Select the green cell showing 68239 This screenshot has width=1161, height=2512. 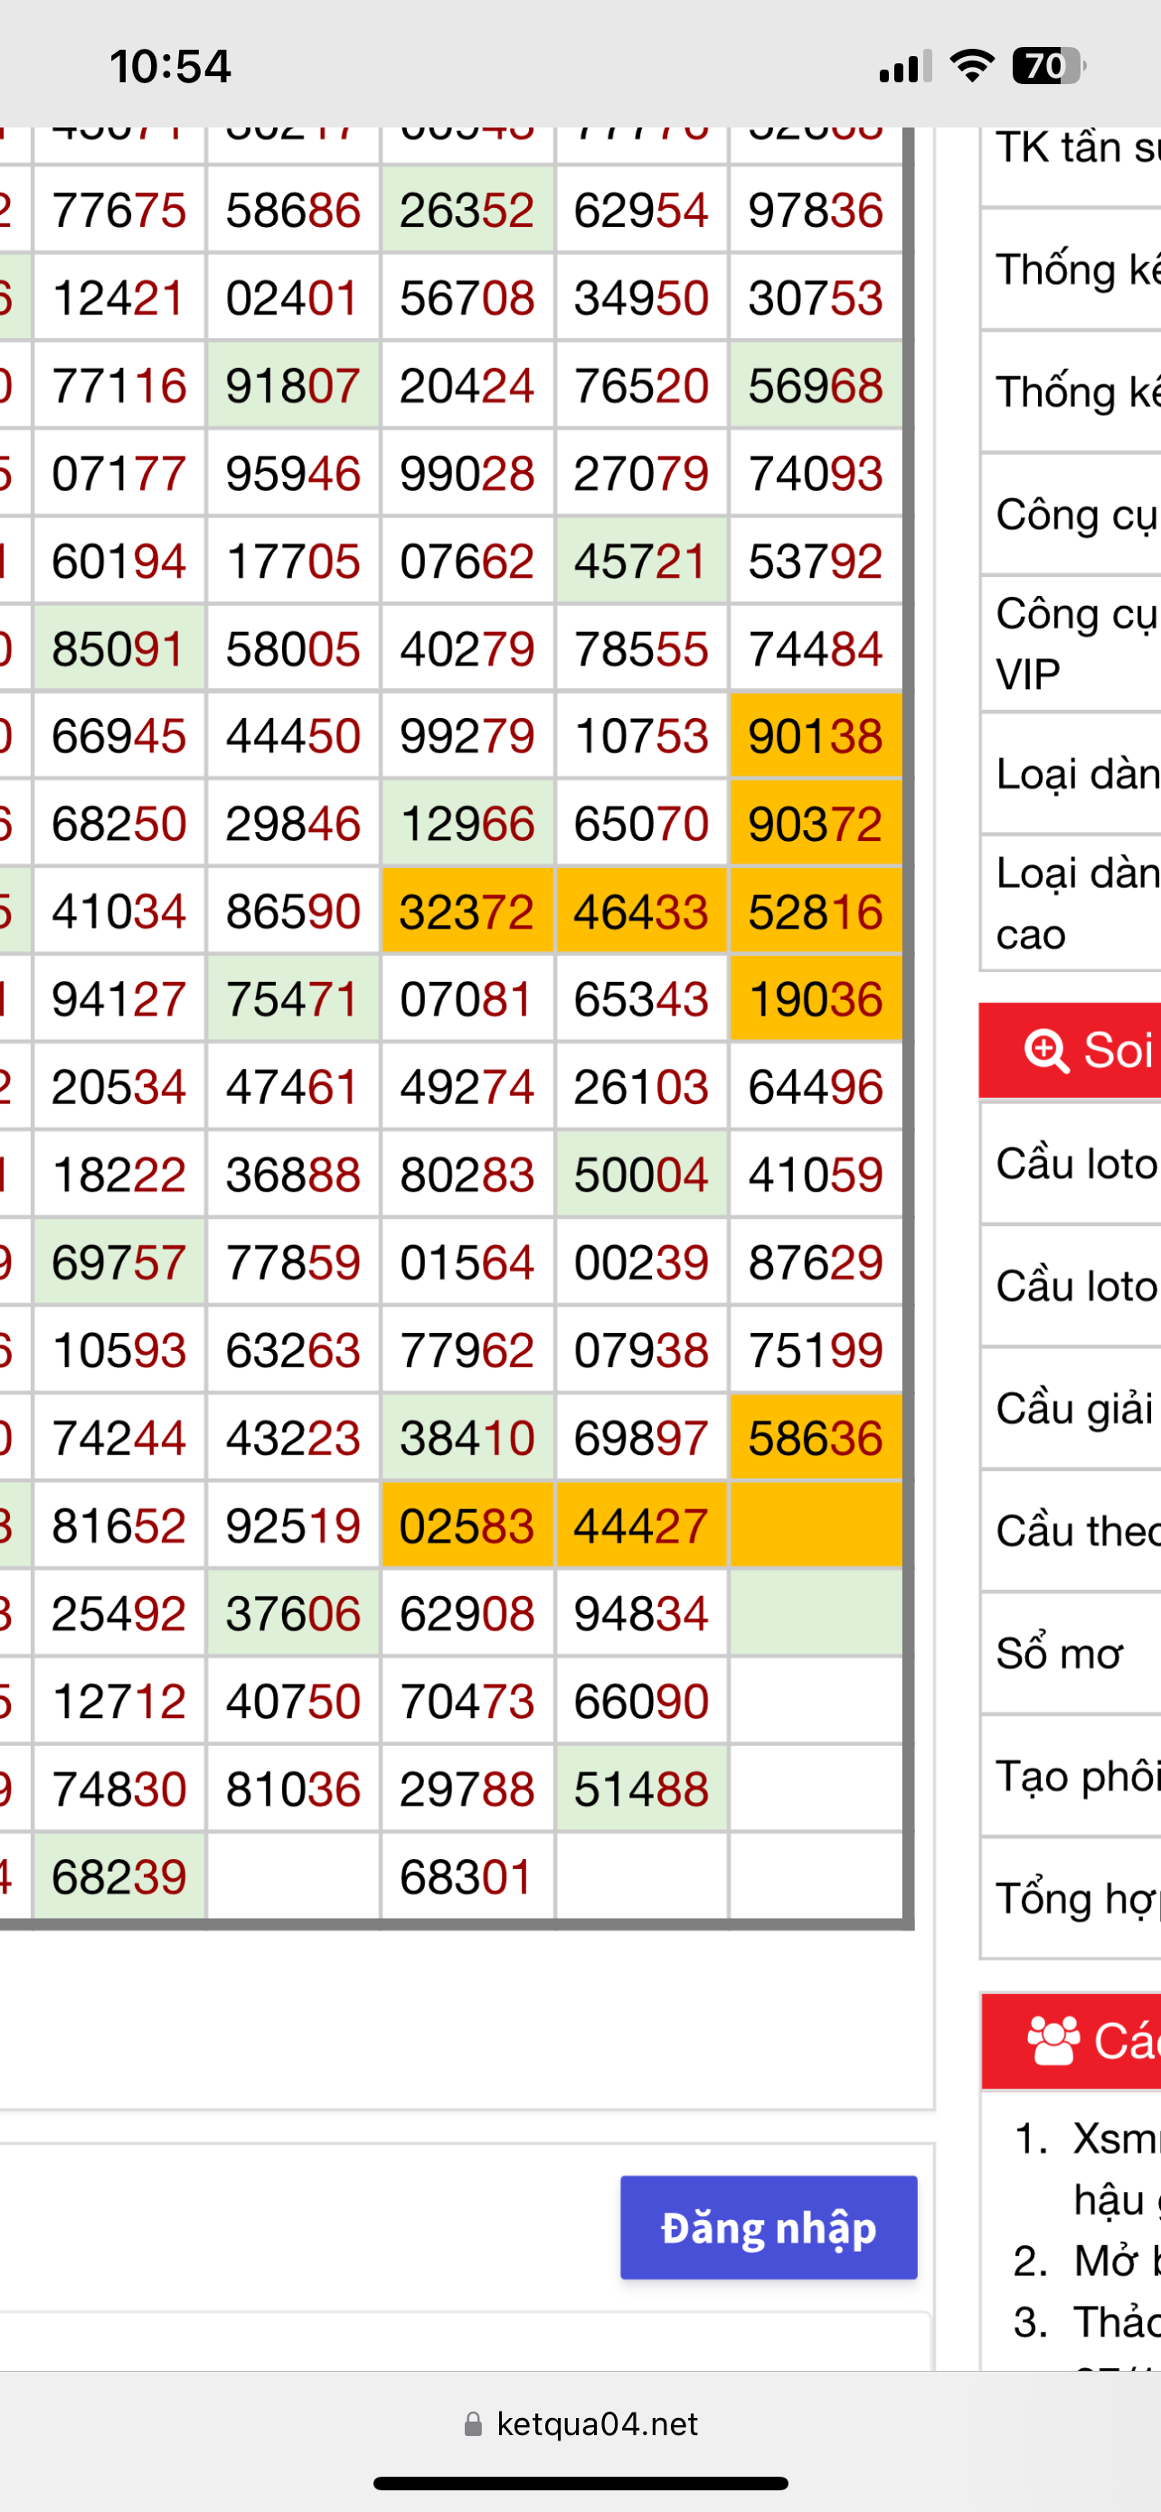119,1877
